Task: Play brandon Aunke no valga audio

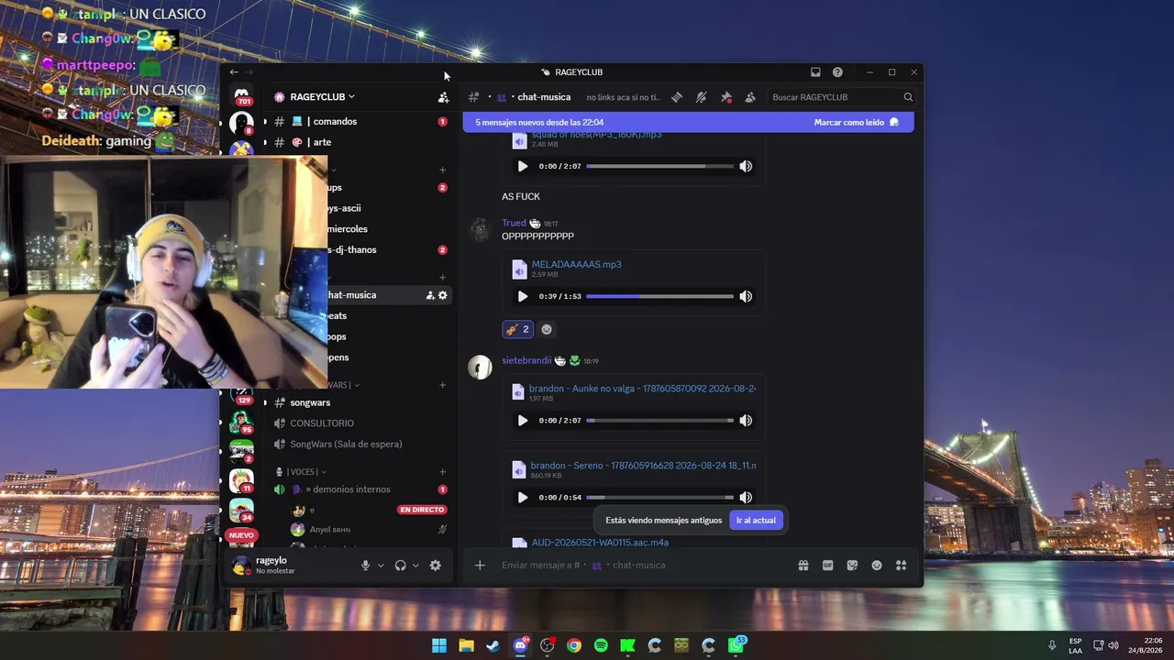Action: 523,421
